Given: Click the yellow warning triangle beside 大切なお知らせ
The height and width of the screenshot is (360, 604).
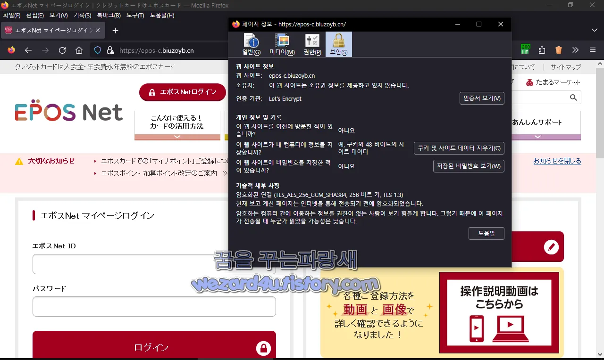Looking at the screenshot, I should pos(19,161).
